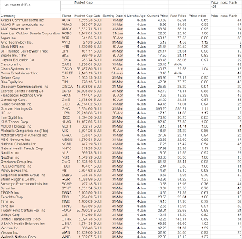
Task: Click the National CineMedia Inc cell
Action: [x=31, y=144]
